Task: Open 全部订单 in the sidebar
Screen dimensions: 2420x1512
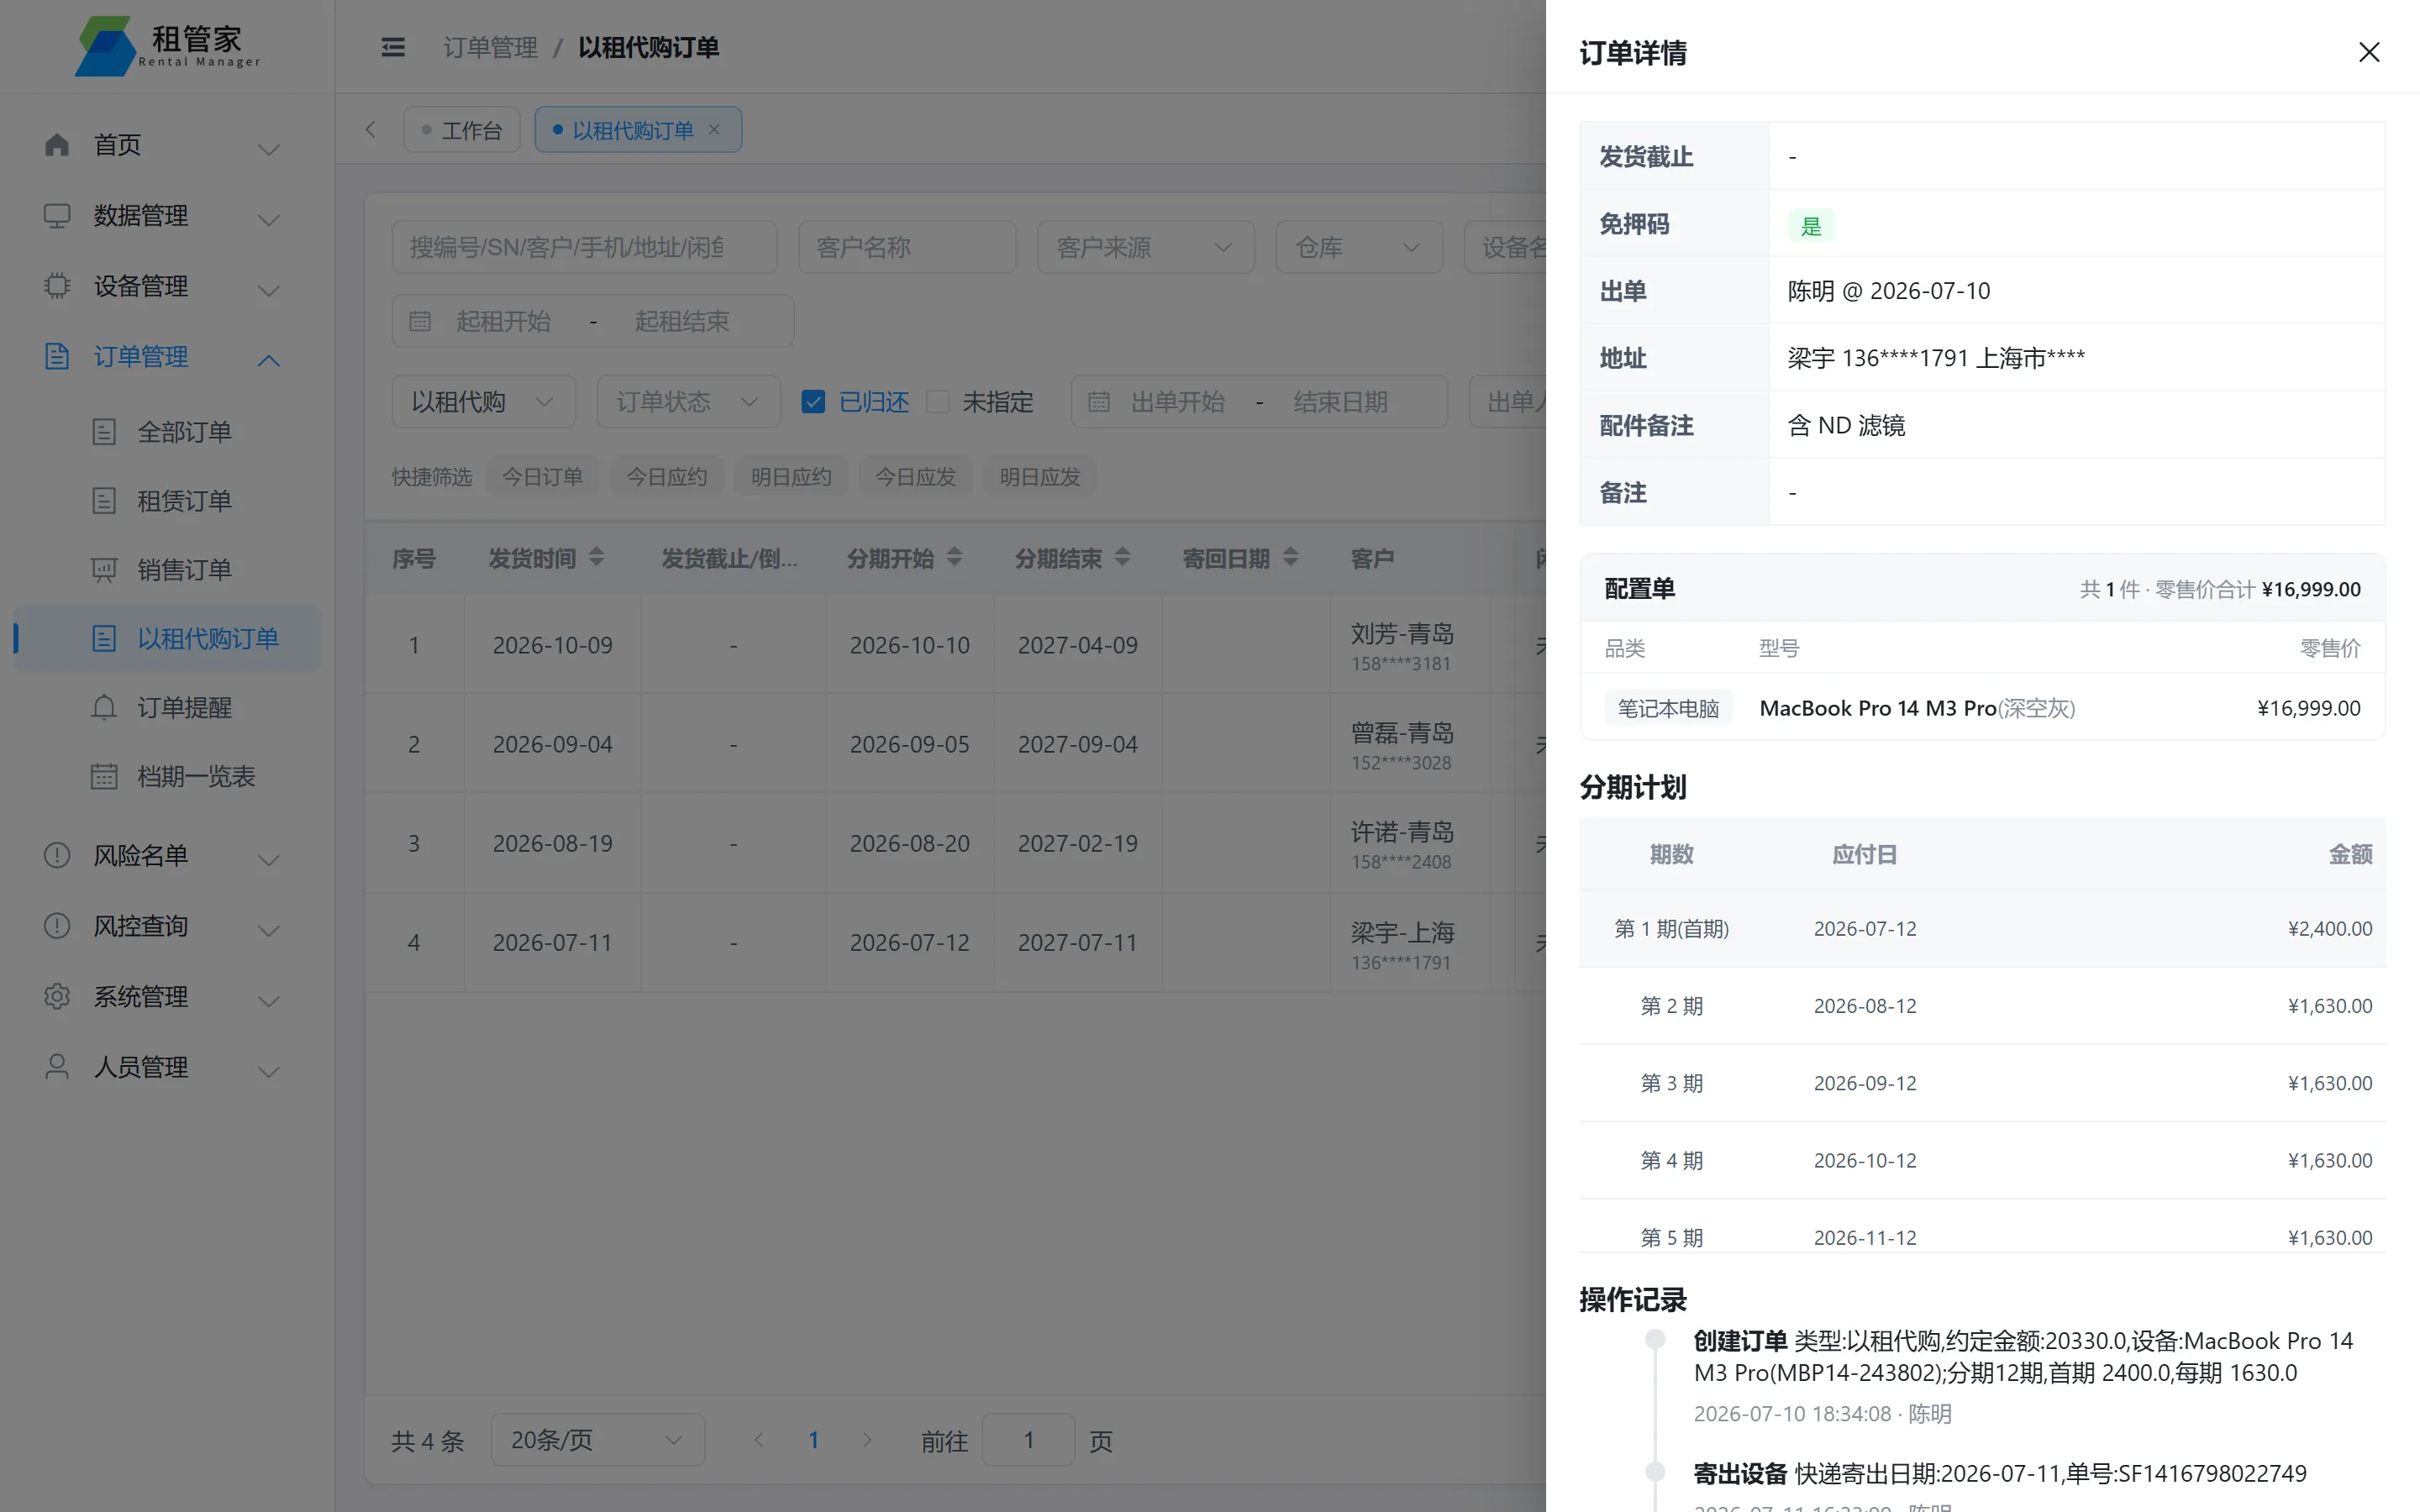Action: (166, 432)
